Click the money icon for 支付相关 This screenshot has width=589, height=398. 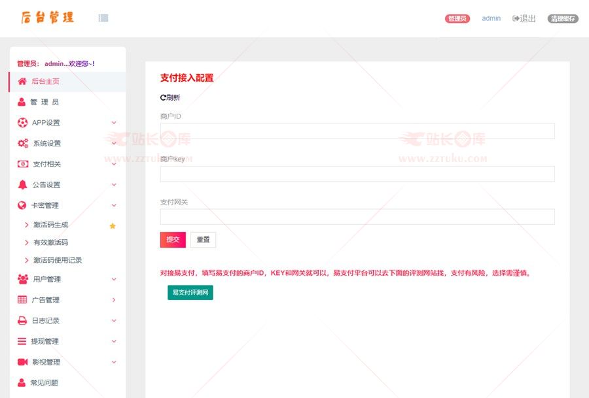(x=22, y=164)
